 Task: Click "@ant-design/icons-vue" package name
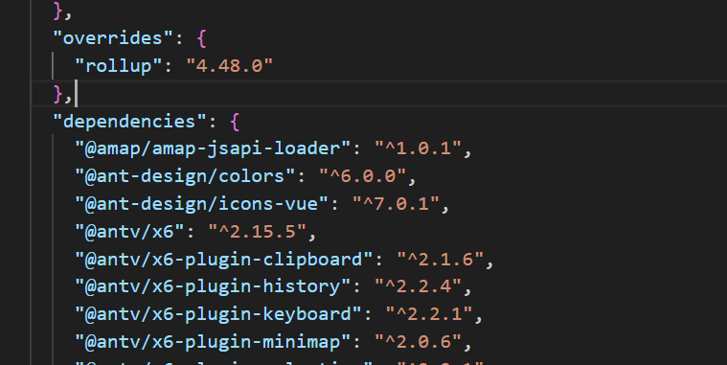(202, 204)
